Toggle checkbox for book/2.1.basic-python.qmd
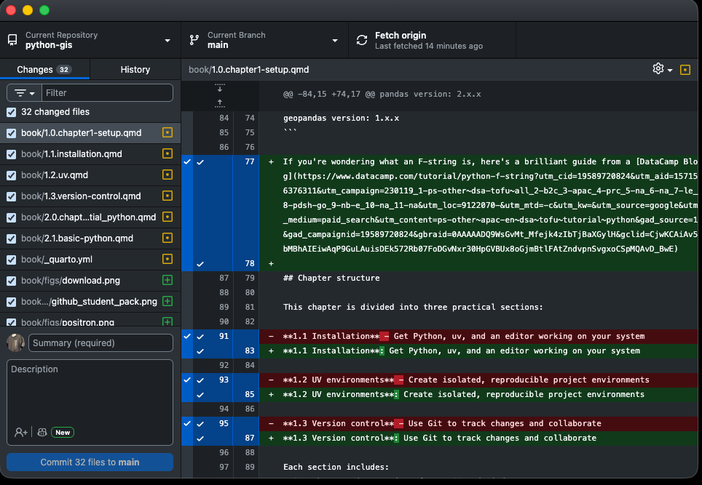The image size is (702, 485). [x=11, y=239]
